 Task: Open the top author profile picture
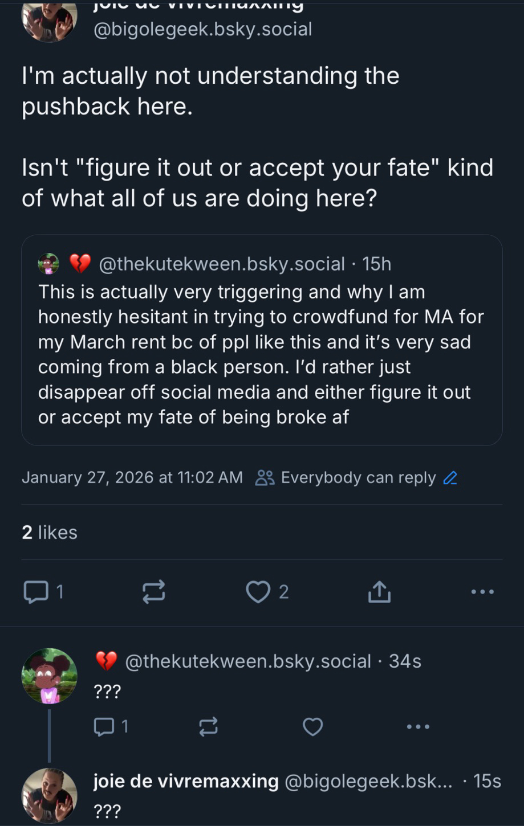click(49, 20)
